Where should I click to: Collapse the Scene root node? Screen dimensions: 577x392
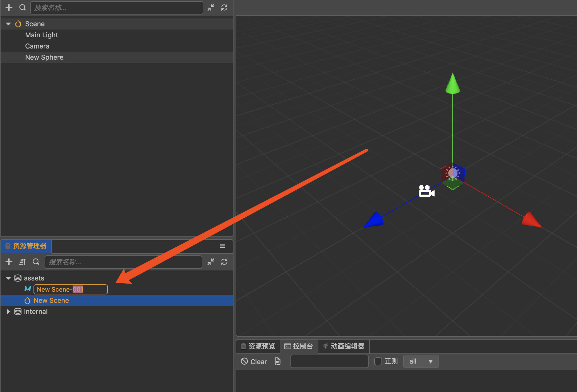coord(8,24)
